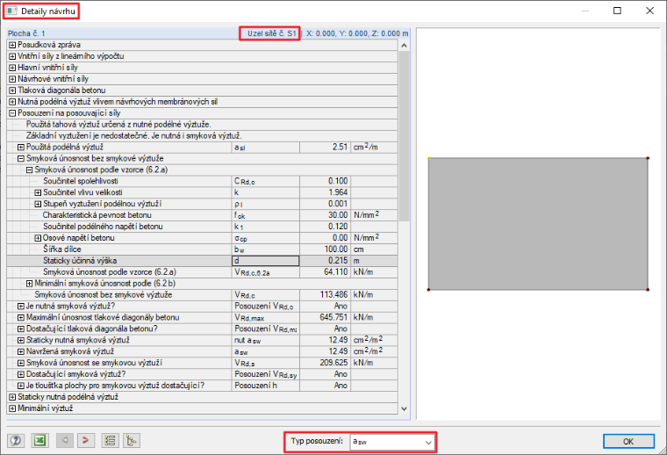This screenshot has height=455, width=667.
Task: Click value 2.51 of used longitudinal reinforcement
Action: [326, 147]
